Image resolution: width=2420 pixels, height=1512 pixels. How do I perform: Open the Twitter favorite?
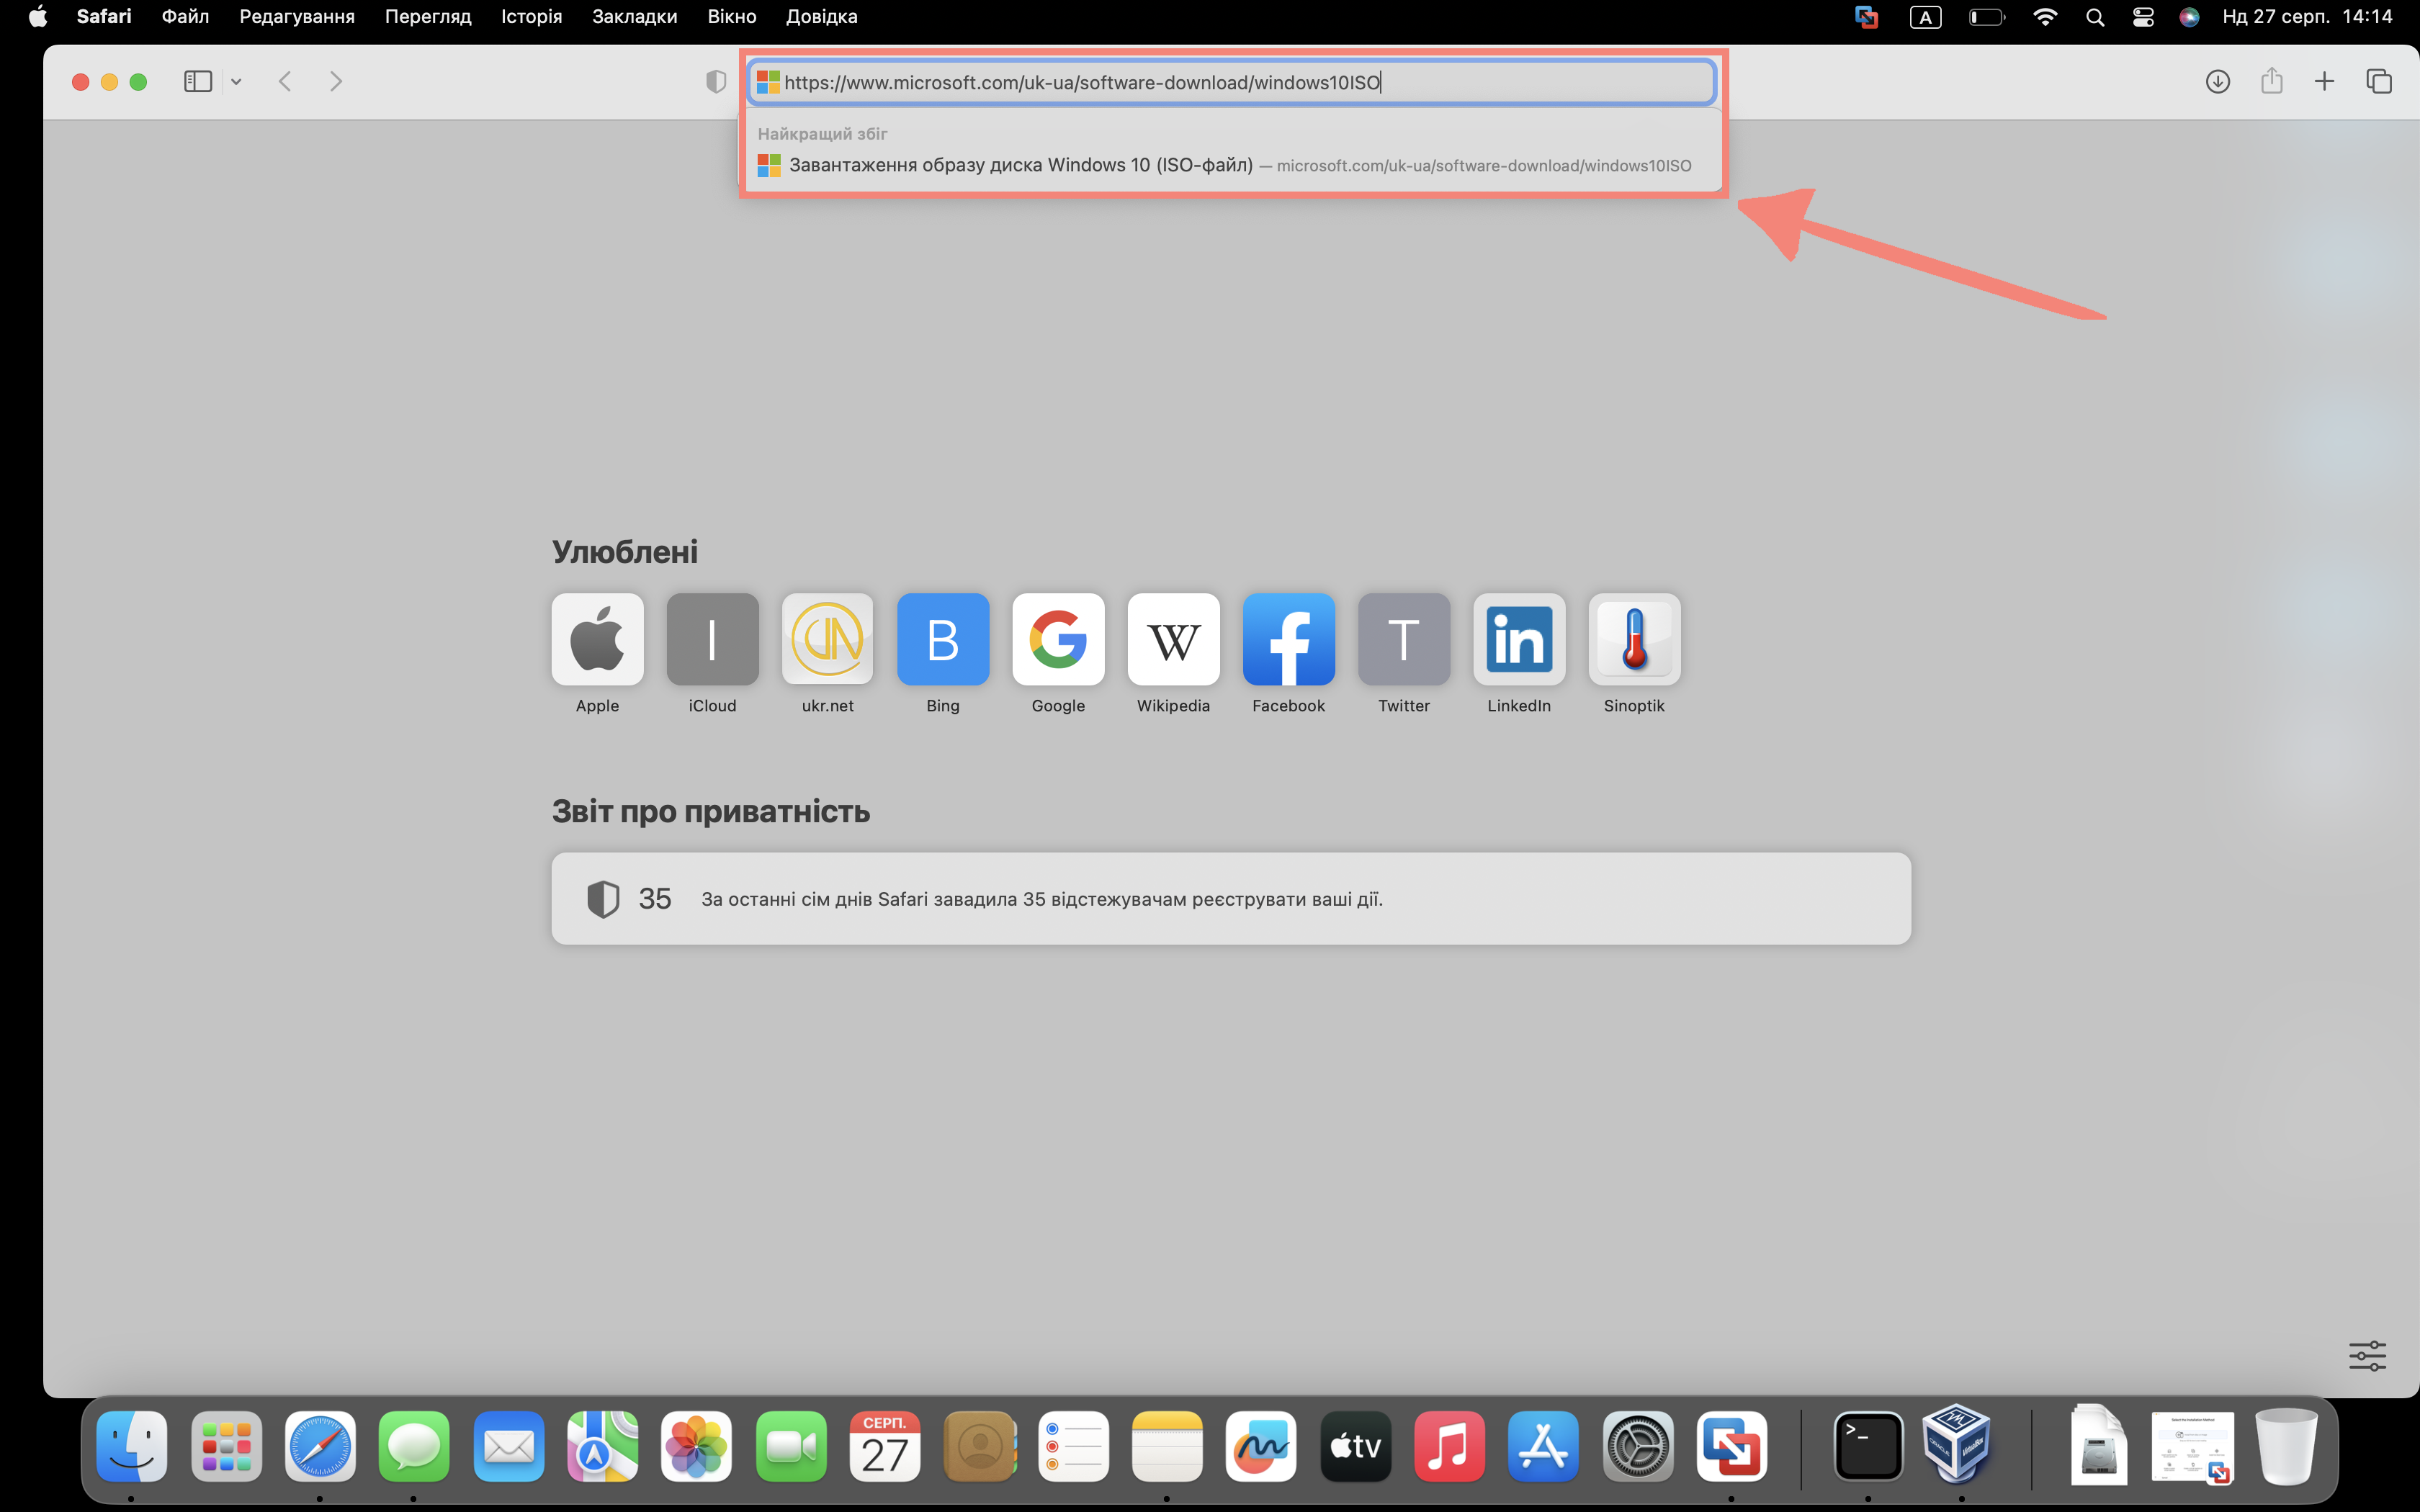coord(1403,639)
